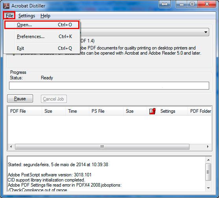Sort by PDF File column header
Screen dimensions: 219x198
coord(25,111)
